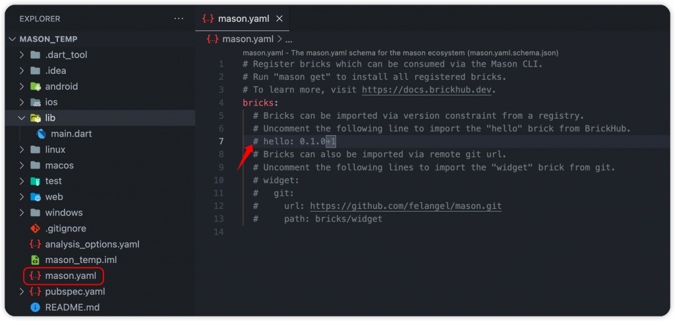Close the mason.yaml tab
The image size is (675, 321).
279,18
